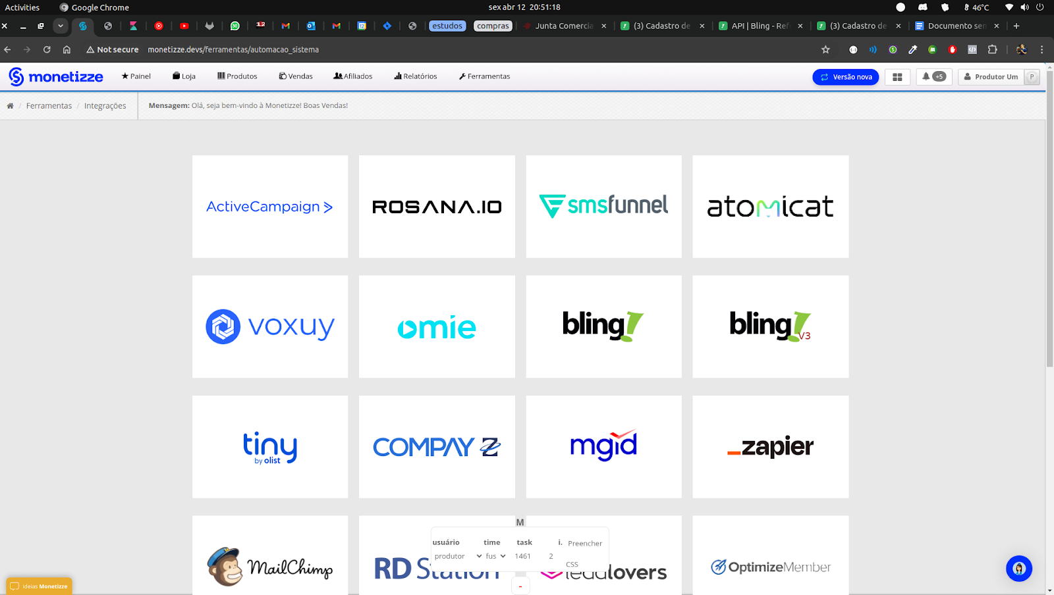Go back in browser history

click(7, 49)
